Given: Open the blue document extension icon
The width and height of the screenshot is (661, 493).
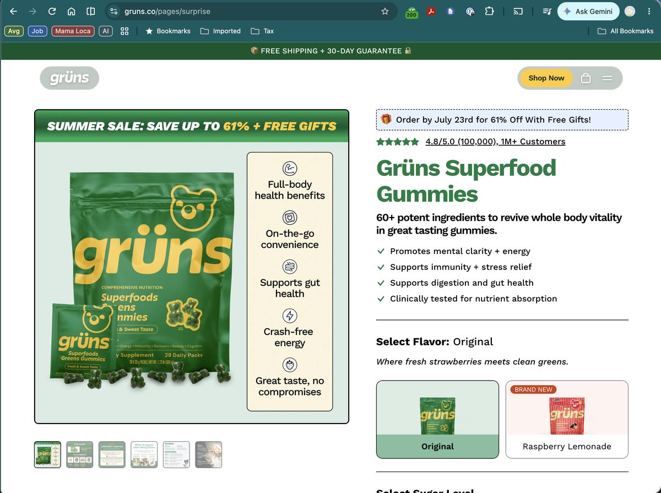Looking at the screenshot, I should pos(451,11).
